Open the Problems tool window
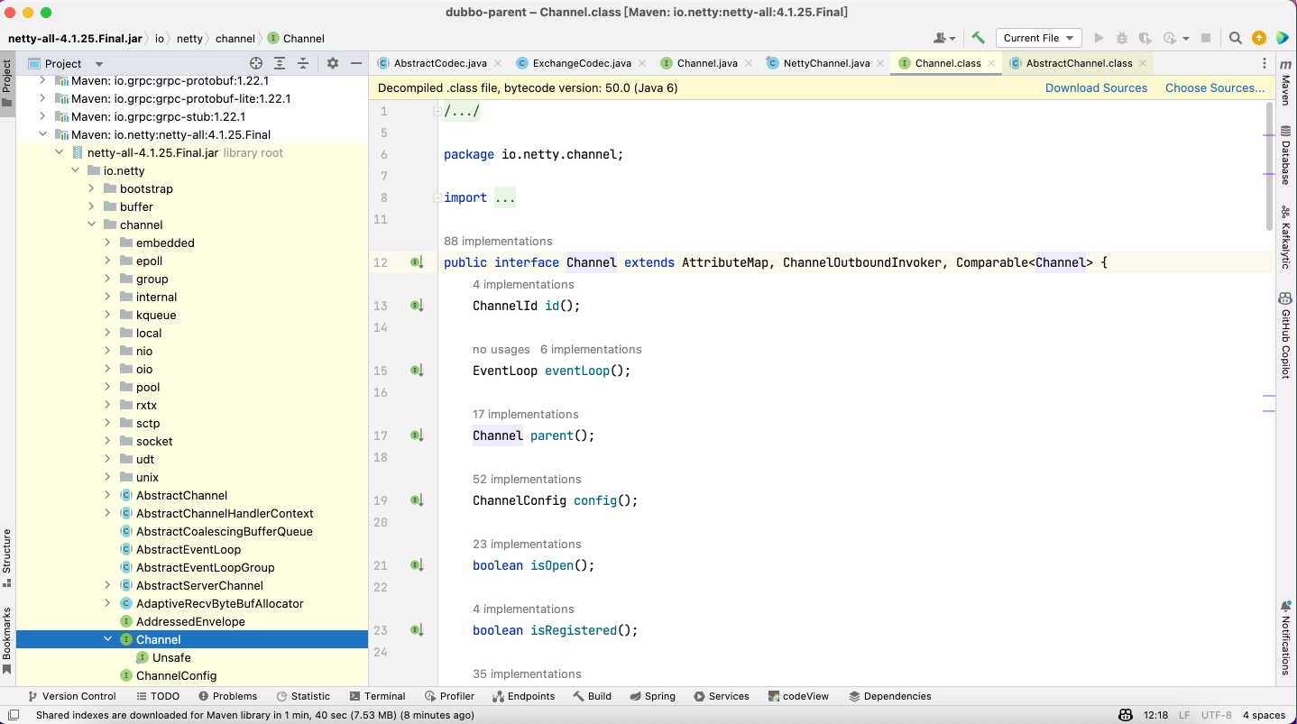This screenshot has height=724, width=1297. coord(227,696)
